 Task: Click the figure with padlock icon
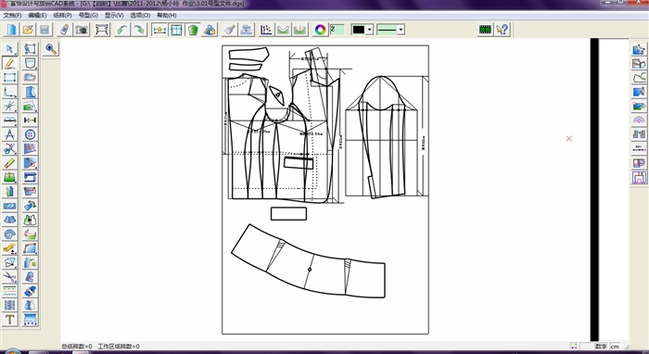point(210,30)
